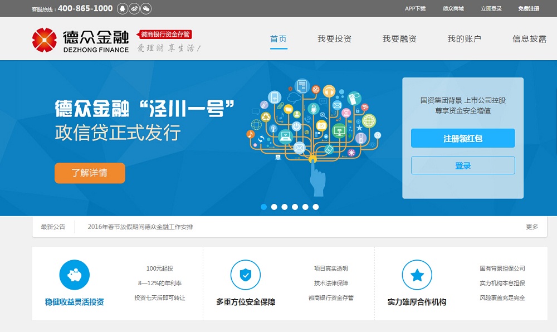
Task: Click the QQ penguin icon in top bar
Action: coord(123,8)
